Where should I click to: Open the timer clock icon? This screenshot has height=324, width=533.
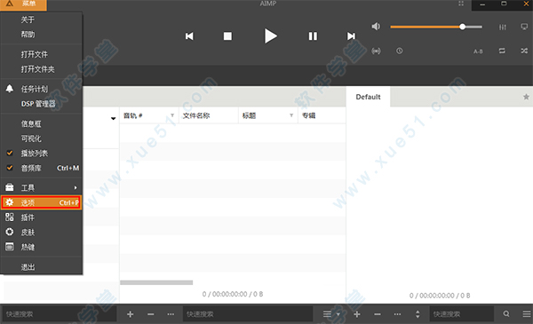(x=400, y=51)
